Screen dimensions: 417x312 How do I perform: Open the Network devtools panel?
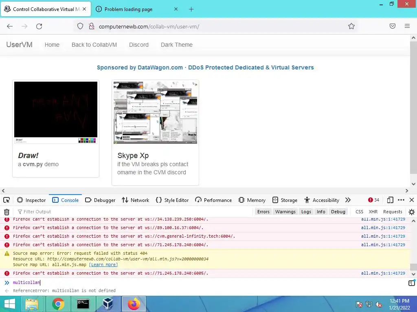click(135, 200)
